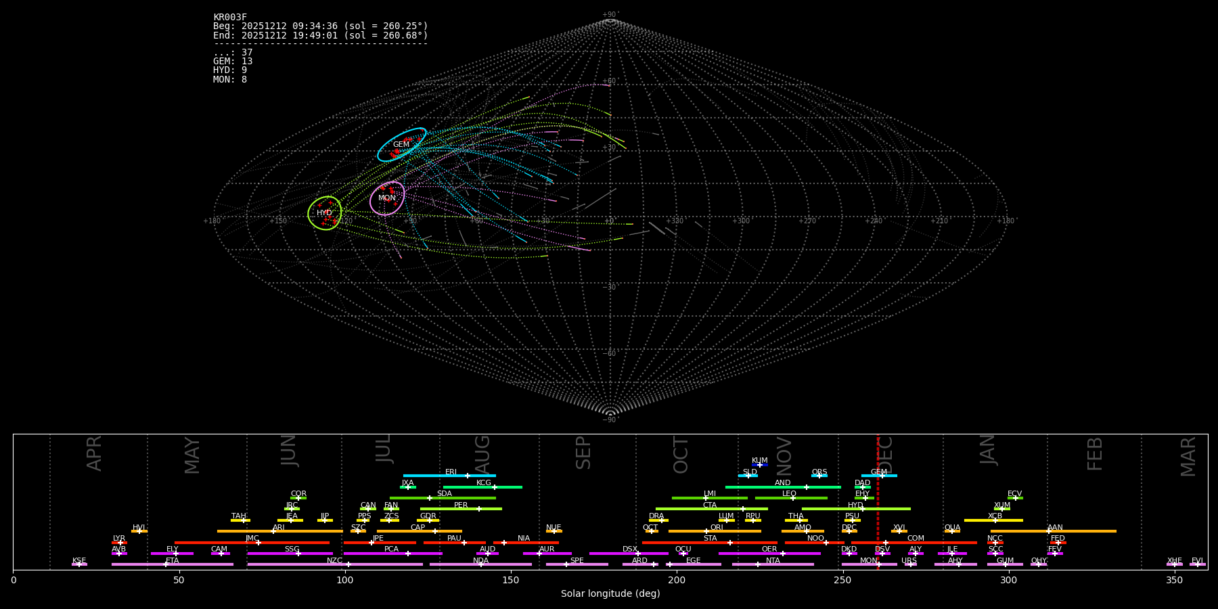
Task: Select the KR003F station title text
Action: (x=230, y=18)
